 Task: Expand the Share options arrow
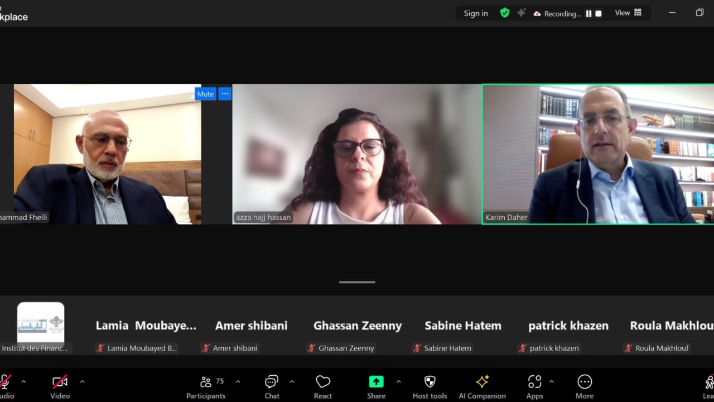(398, 382)
